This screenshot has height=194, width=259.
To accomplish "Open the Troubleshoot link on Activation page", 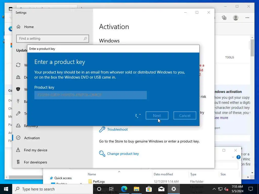I will [117, 129].
